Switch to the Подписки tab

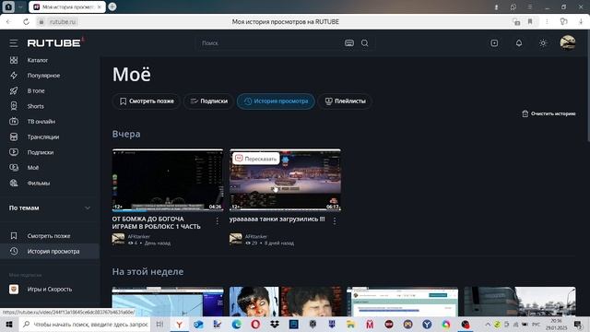(x=208, y=101)
